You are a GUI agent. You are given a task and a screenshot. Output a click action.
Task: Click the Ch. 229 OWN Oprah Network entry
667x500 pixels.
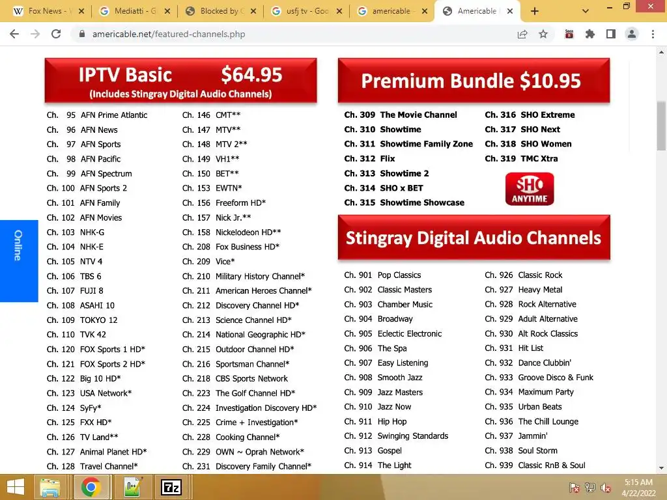click(x=244, y=452)
